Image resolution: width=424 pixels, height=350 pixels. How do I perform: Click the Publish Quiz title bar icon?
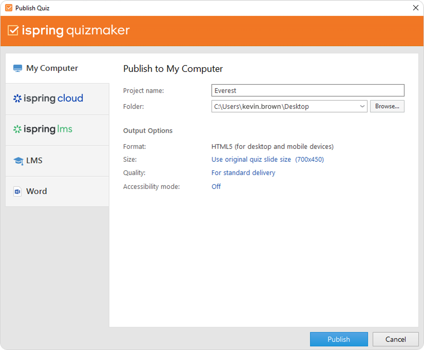[x=8, y=8]
